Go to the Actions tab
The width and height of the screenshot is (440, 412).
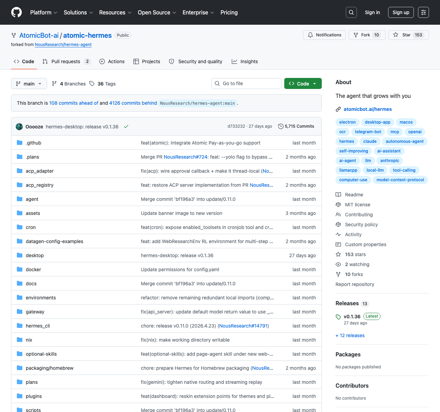coord(112,61)
